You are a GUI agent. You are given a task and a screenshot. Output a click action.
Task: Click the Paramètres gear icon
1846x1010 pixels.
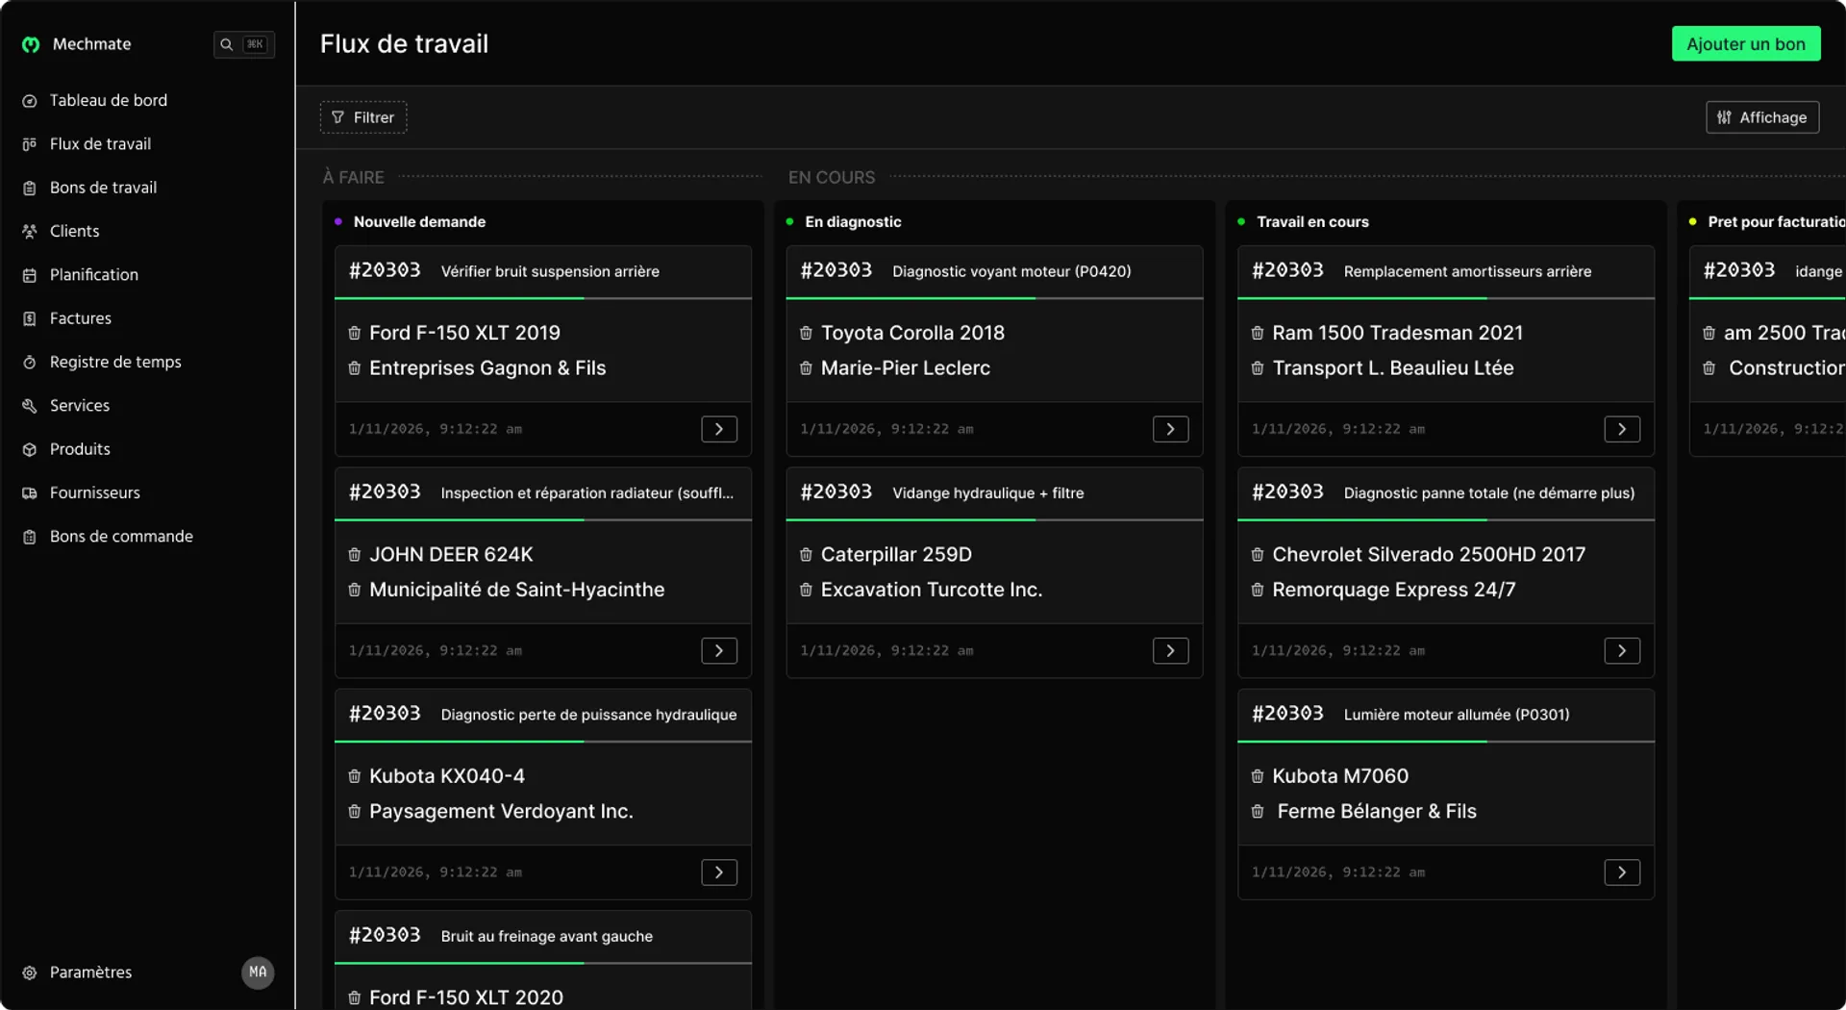30,972
